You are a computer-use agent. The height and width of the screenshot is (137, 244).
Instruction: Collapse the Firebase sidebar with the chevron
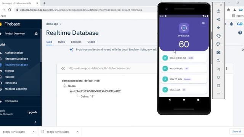tap(35, 122)
